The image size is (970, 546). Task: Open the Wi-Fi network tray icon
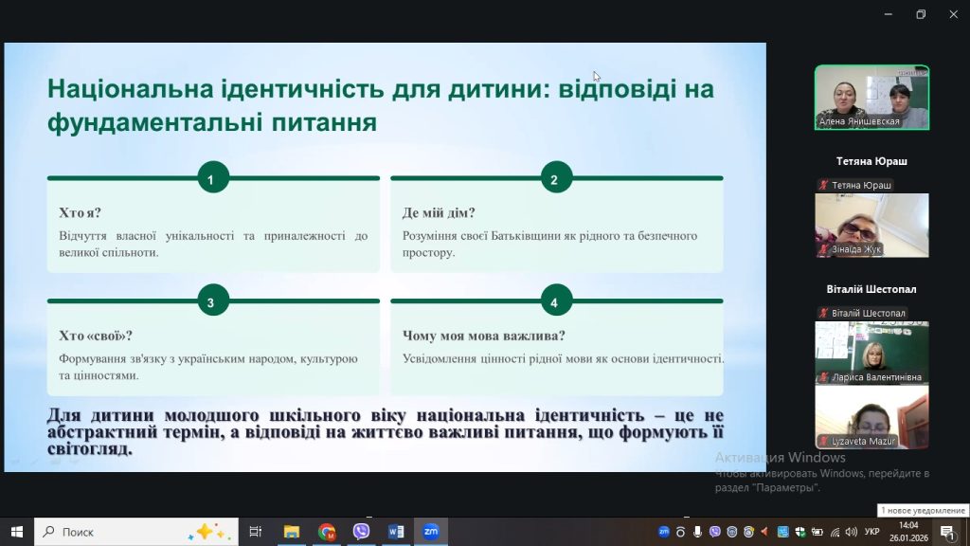[x=833, y=532]
